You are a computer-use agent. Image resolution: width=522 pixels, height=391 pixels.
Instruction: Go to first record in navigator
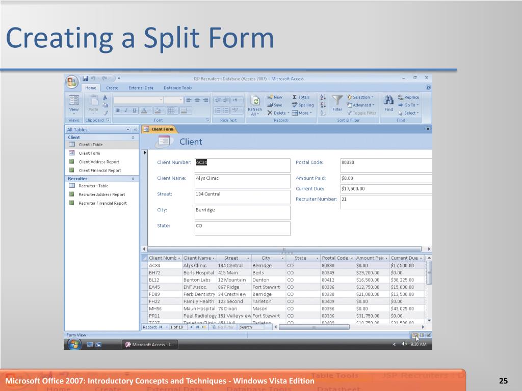pyautogui.click(x=161, y=327)
